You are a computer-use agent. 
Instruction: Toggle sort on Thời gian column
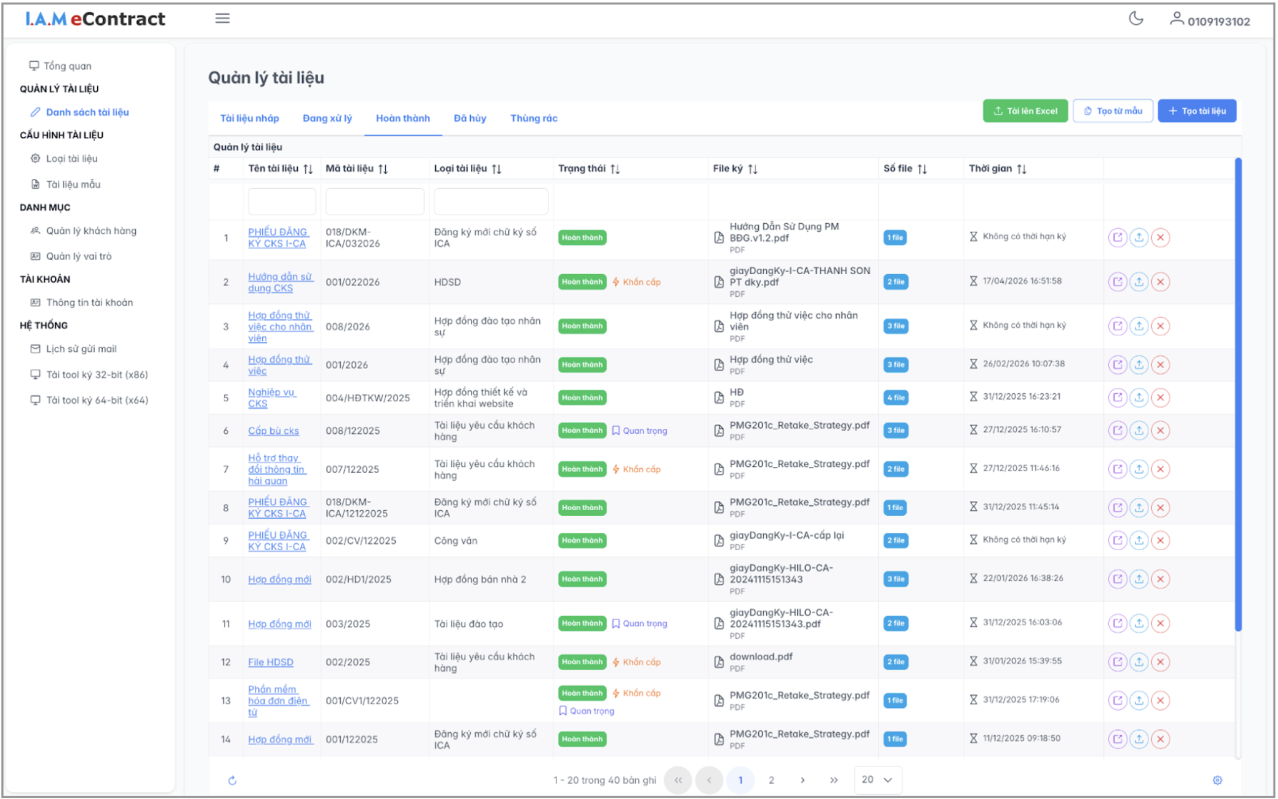click(1022, 169)
